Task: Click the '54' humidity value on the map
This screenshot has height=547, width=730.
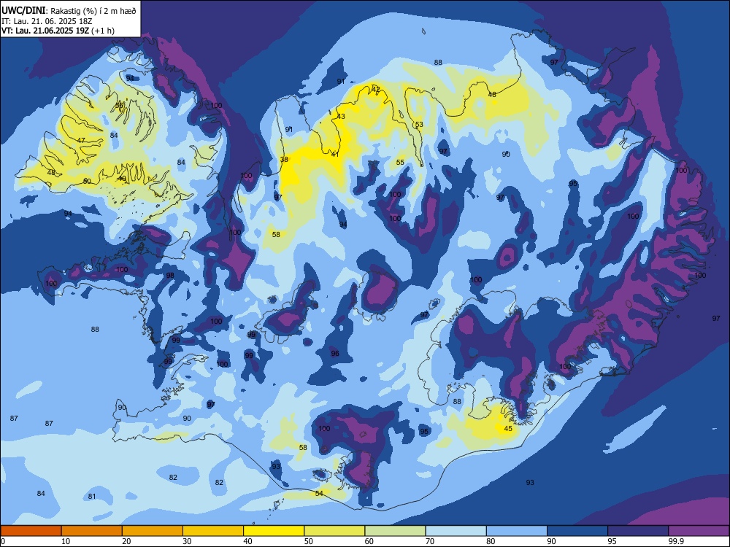Action: coord(319,493)
